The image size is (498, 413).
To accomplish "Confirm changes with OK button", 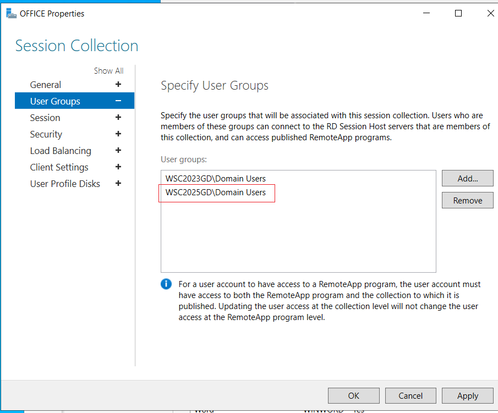I will 353,395.
